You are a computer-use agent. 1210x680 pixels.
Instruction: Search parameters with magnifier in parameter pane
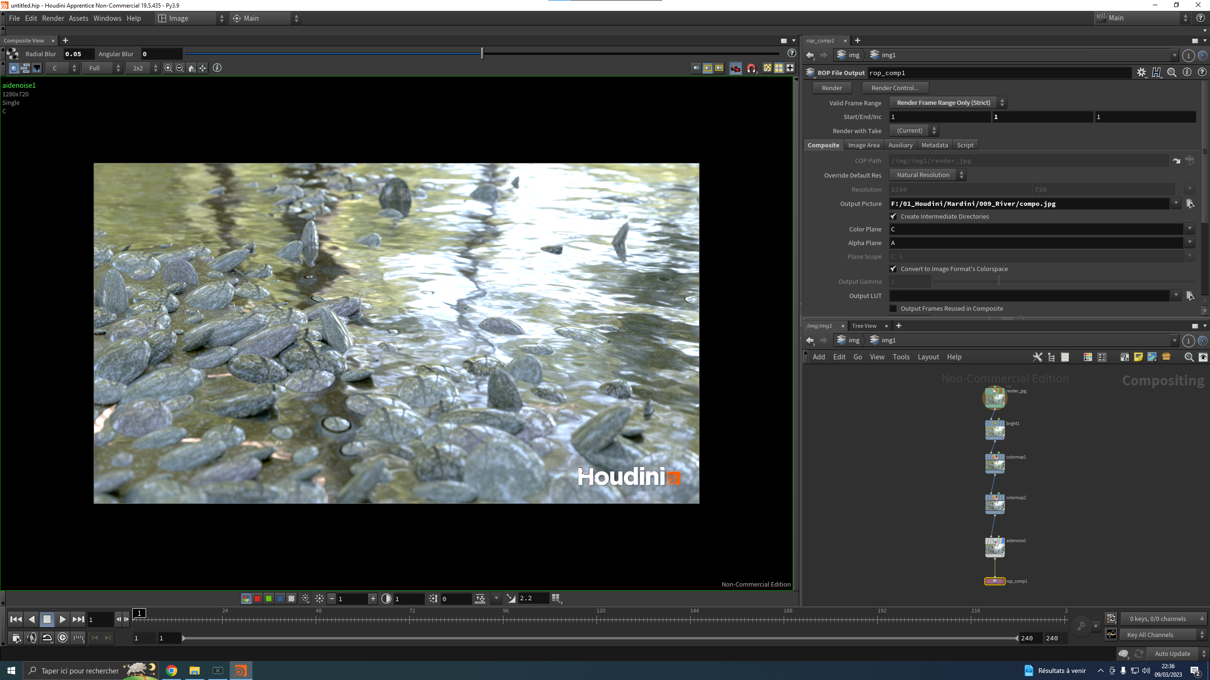coord(1172,73)
